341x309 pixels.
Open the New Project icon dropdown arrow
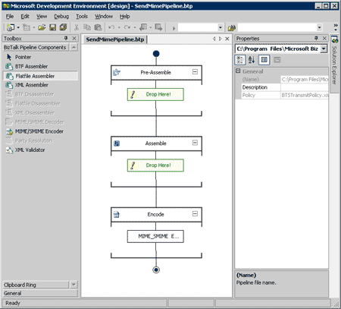tap(18, 27)
